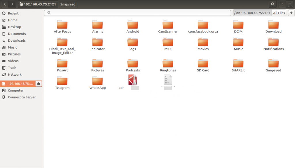Click the '/ on 192.168.43.75:2121' search location
Image resolution: width=295 pixels, height=168 pixels.
(x=252, y=13)
